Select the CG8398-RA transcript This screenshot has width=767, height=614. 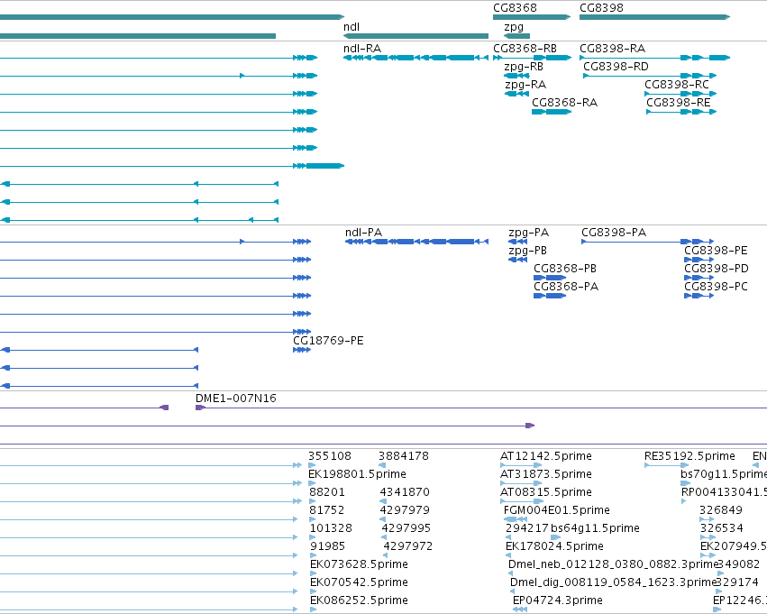coord(654,58)
